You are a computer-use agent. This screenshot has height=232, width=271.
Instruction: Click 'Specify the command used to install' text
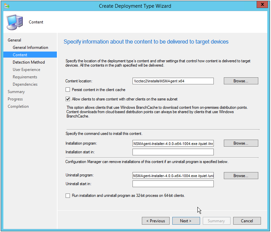point(104,134)
